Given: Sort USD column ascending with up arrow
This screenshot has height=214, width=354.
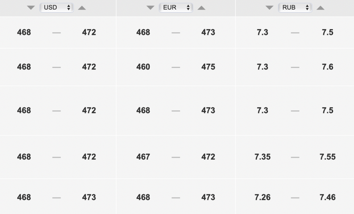Looking at the screenshot, I should click(x=82, y=8).
